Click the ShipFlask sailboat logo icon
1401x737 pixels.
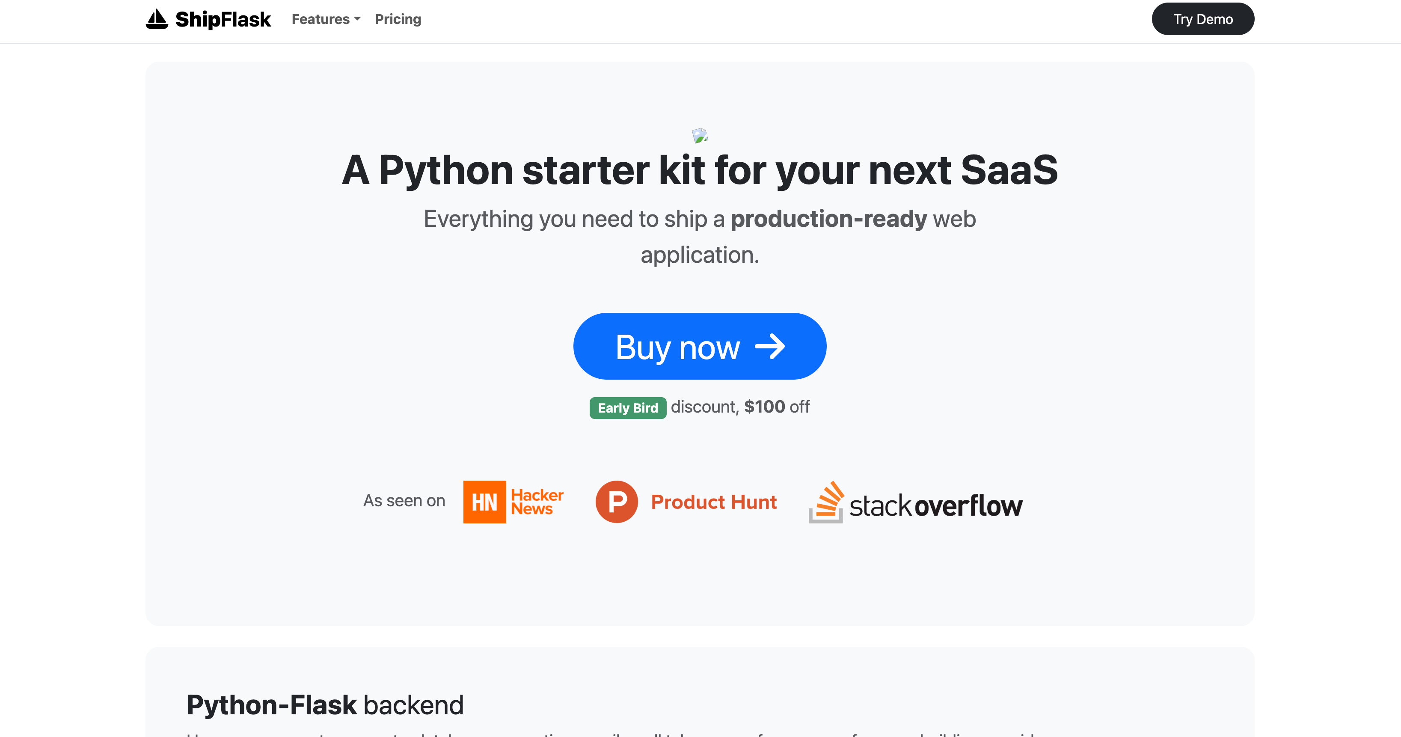157,20
